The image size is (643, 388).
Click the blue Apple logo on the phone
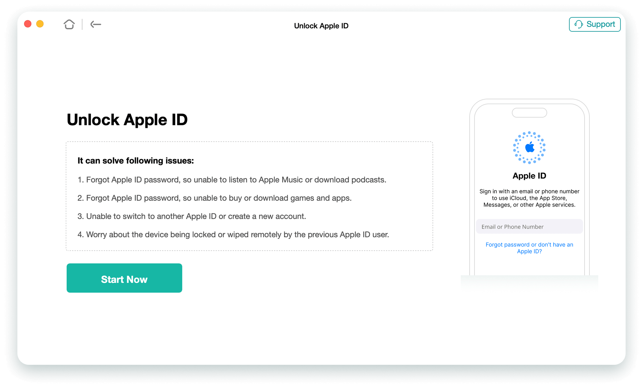(529, 148)
